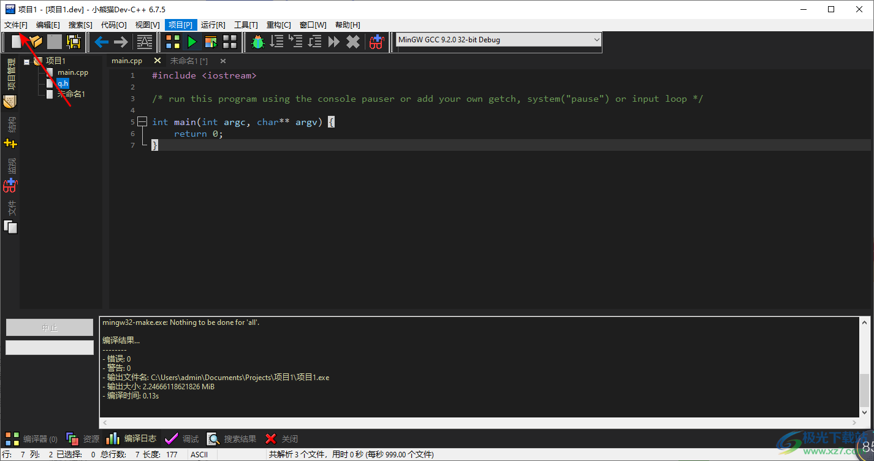Click the Step Over debug icon
The width and height of the screenshot is (874, 461).
pyautogui.click(x=277, y=42)
